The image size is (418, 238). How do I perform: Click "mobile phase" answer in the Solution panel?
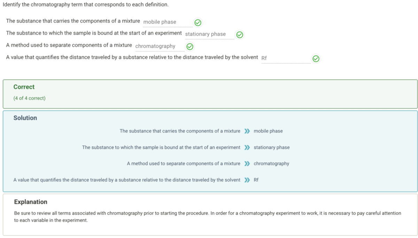coord(268,131)
